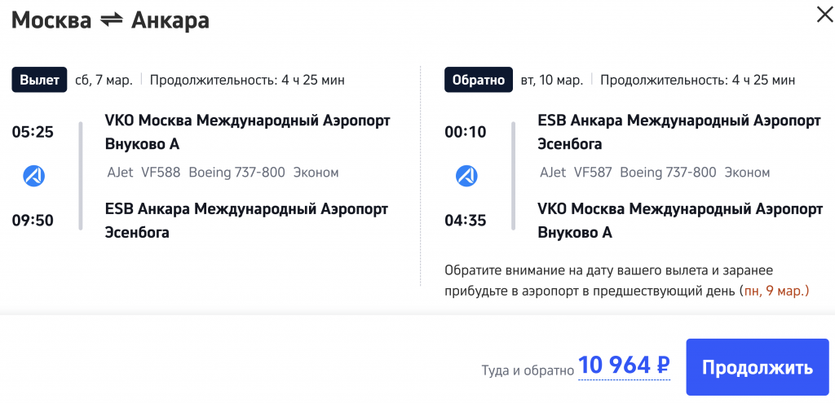
Task: Select the Вылет departure badge
Action: pyautogui.click(x=39, y=80)
